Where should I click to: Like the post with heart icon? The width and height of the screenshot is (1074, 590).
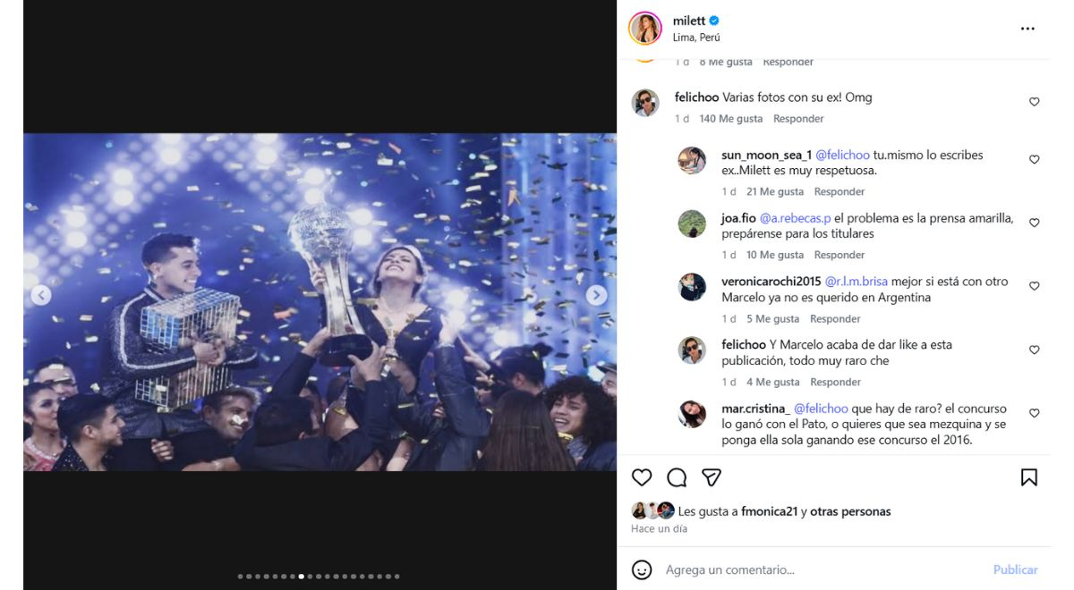click(x=642, y=477)
